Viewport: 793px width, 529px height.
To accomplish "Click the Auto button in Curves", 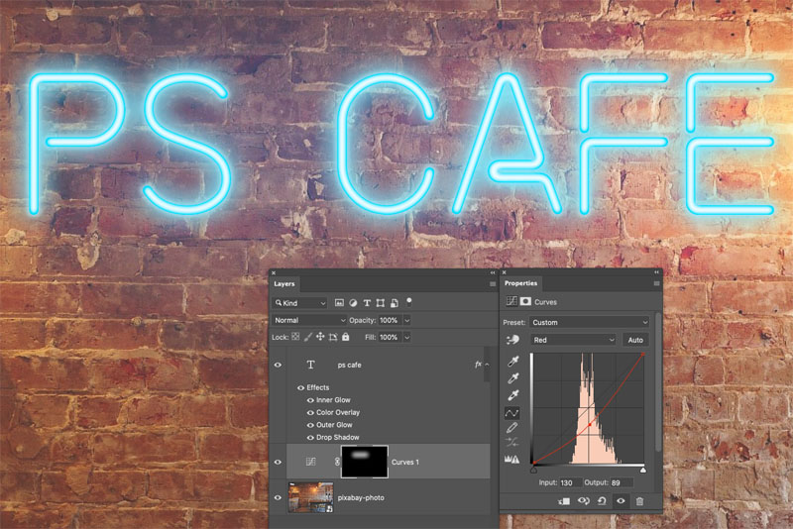I will pos(635,340).
